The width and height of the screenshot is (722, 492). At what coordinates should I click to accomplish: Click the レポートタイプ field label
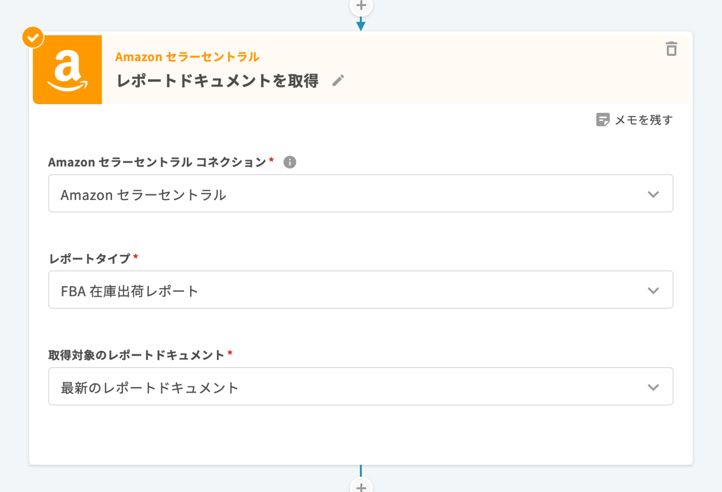[90, 259]
